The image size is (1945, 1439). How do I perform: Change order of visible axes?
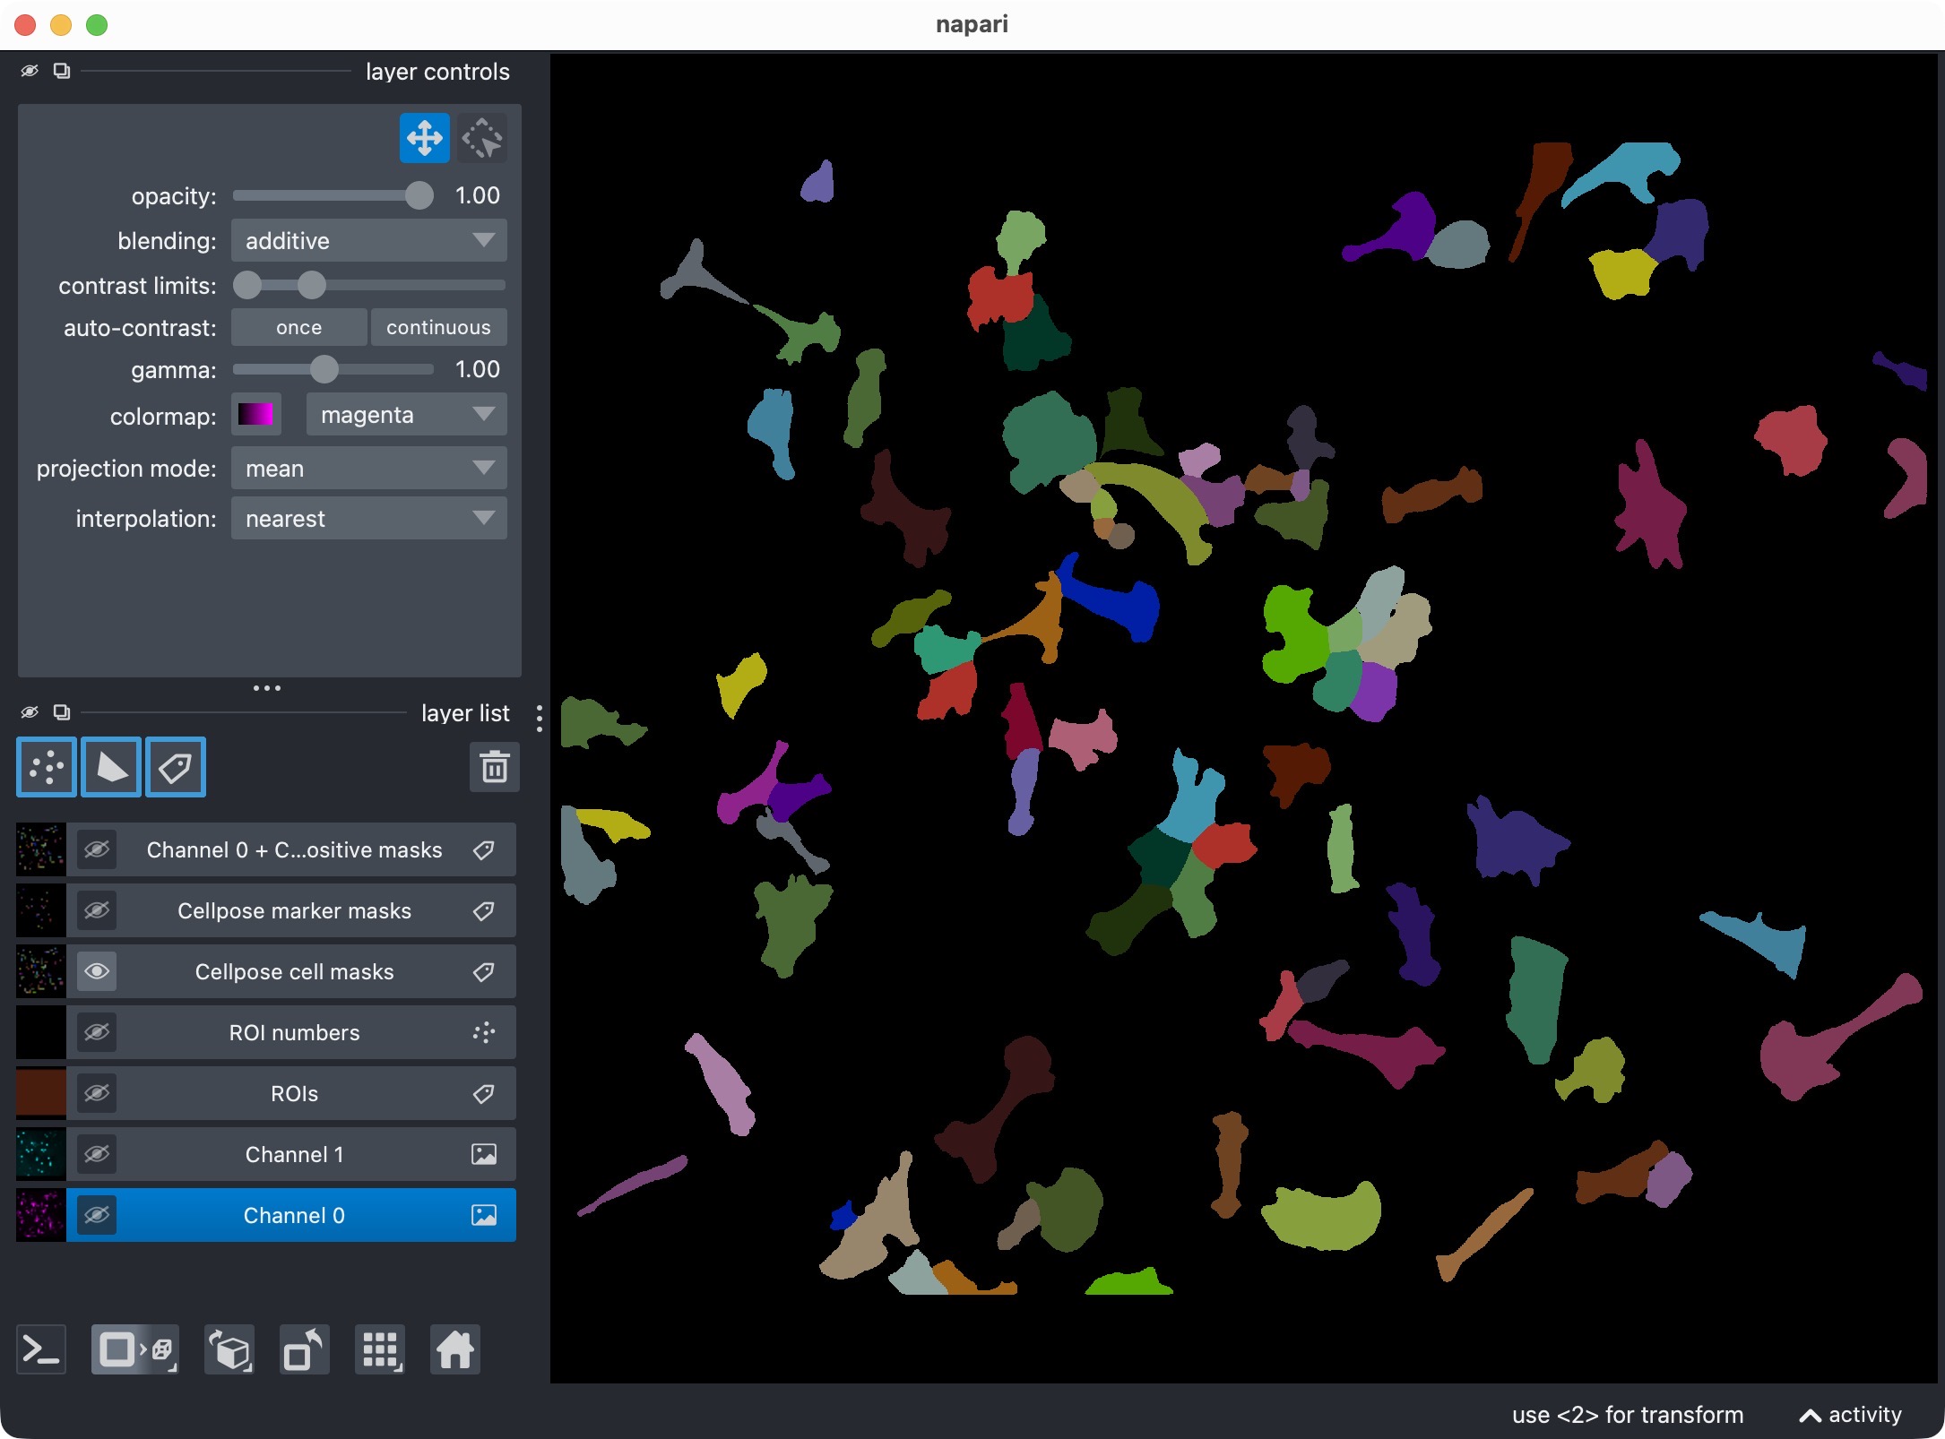[229, 1349]
